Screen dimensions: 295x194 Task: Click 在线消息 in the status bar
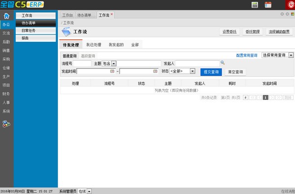point(288,192)
